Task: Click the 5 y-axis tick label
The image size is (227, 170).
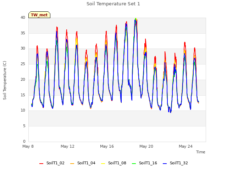Action: click(24, 126)
